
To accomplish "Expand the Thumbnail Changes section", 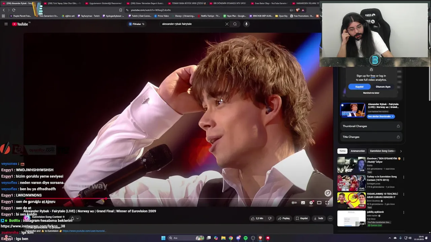I will (x=371, y=126).
